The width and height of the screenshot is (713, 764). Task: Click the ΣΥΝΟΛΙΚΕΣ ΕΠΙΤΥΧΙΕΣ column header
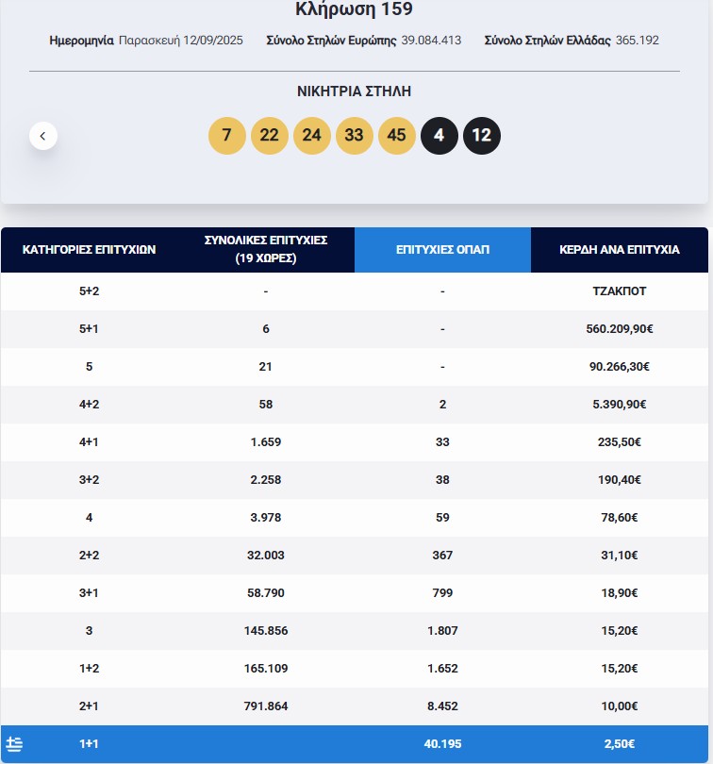(x=266, y=249)
